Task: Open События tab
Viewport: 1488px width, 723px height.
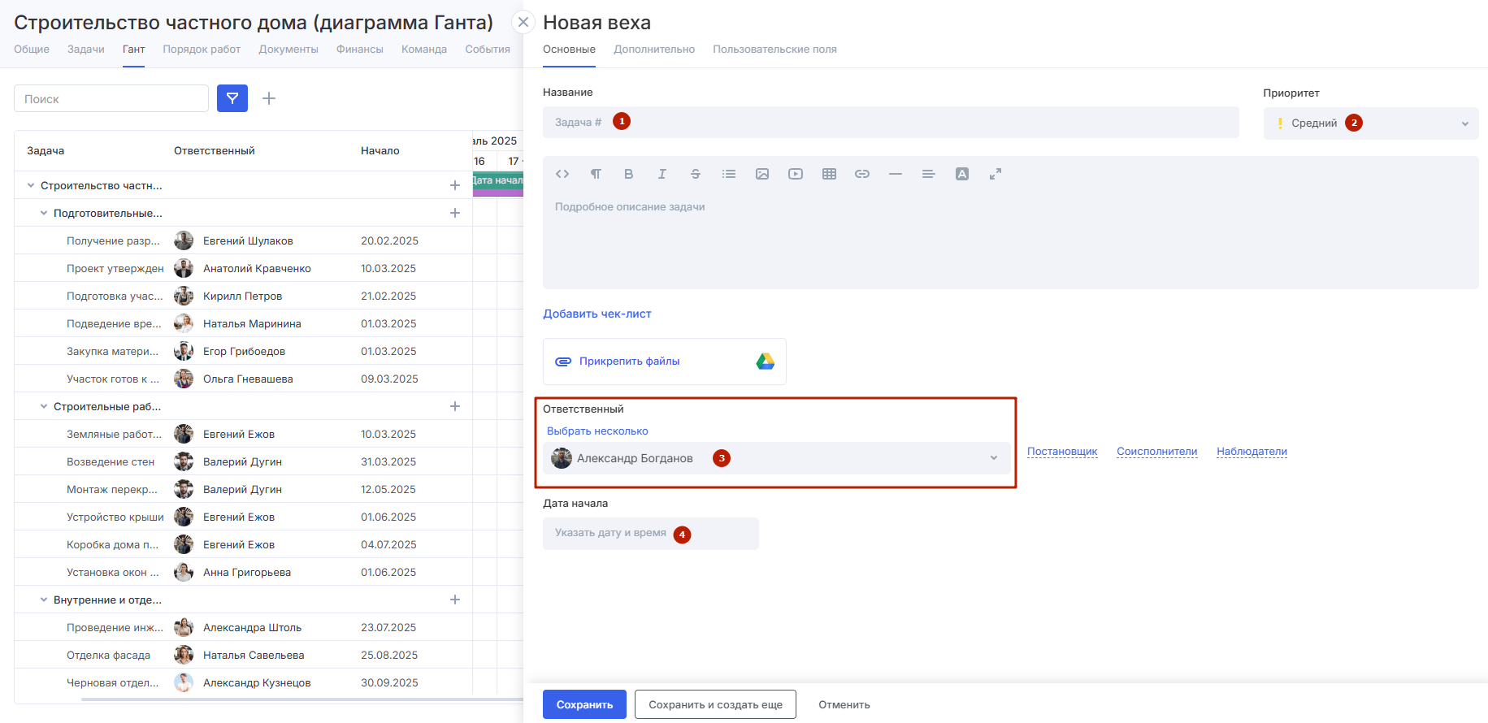Action: click(488, 50)
